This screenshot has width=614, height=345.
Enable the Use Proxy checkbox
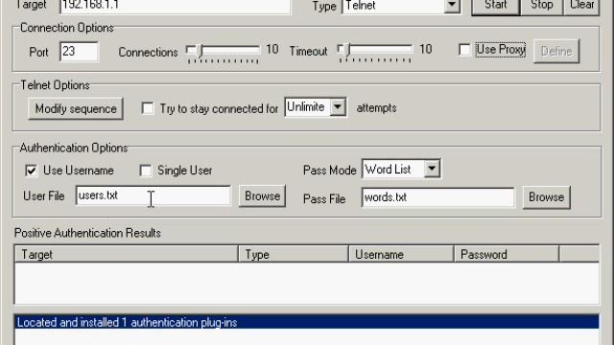(x=464, y=50)
